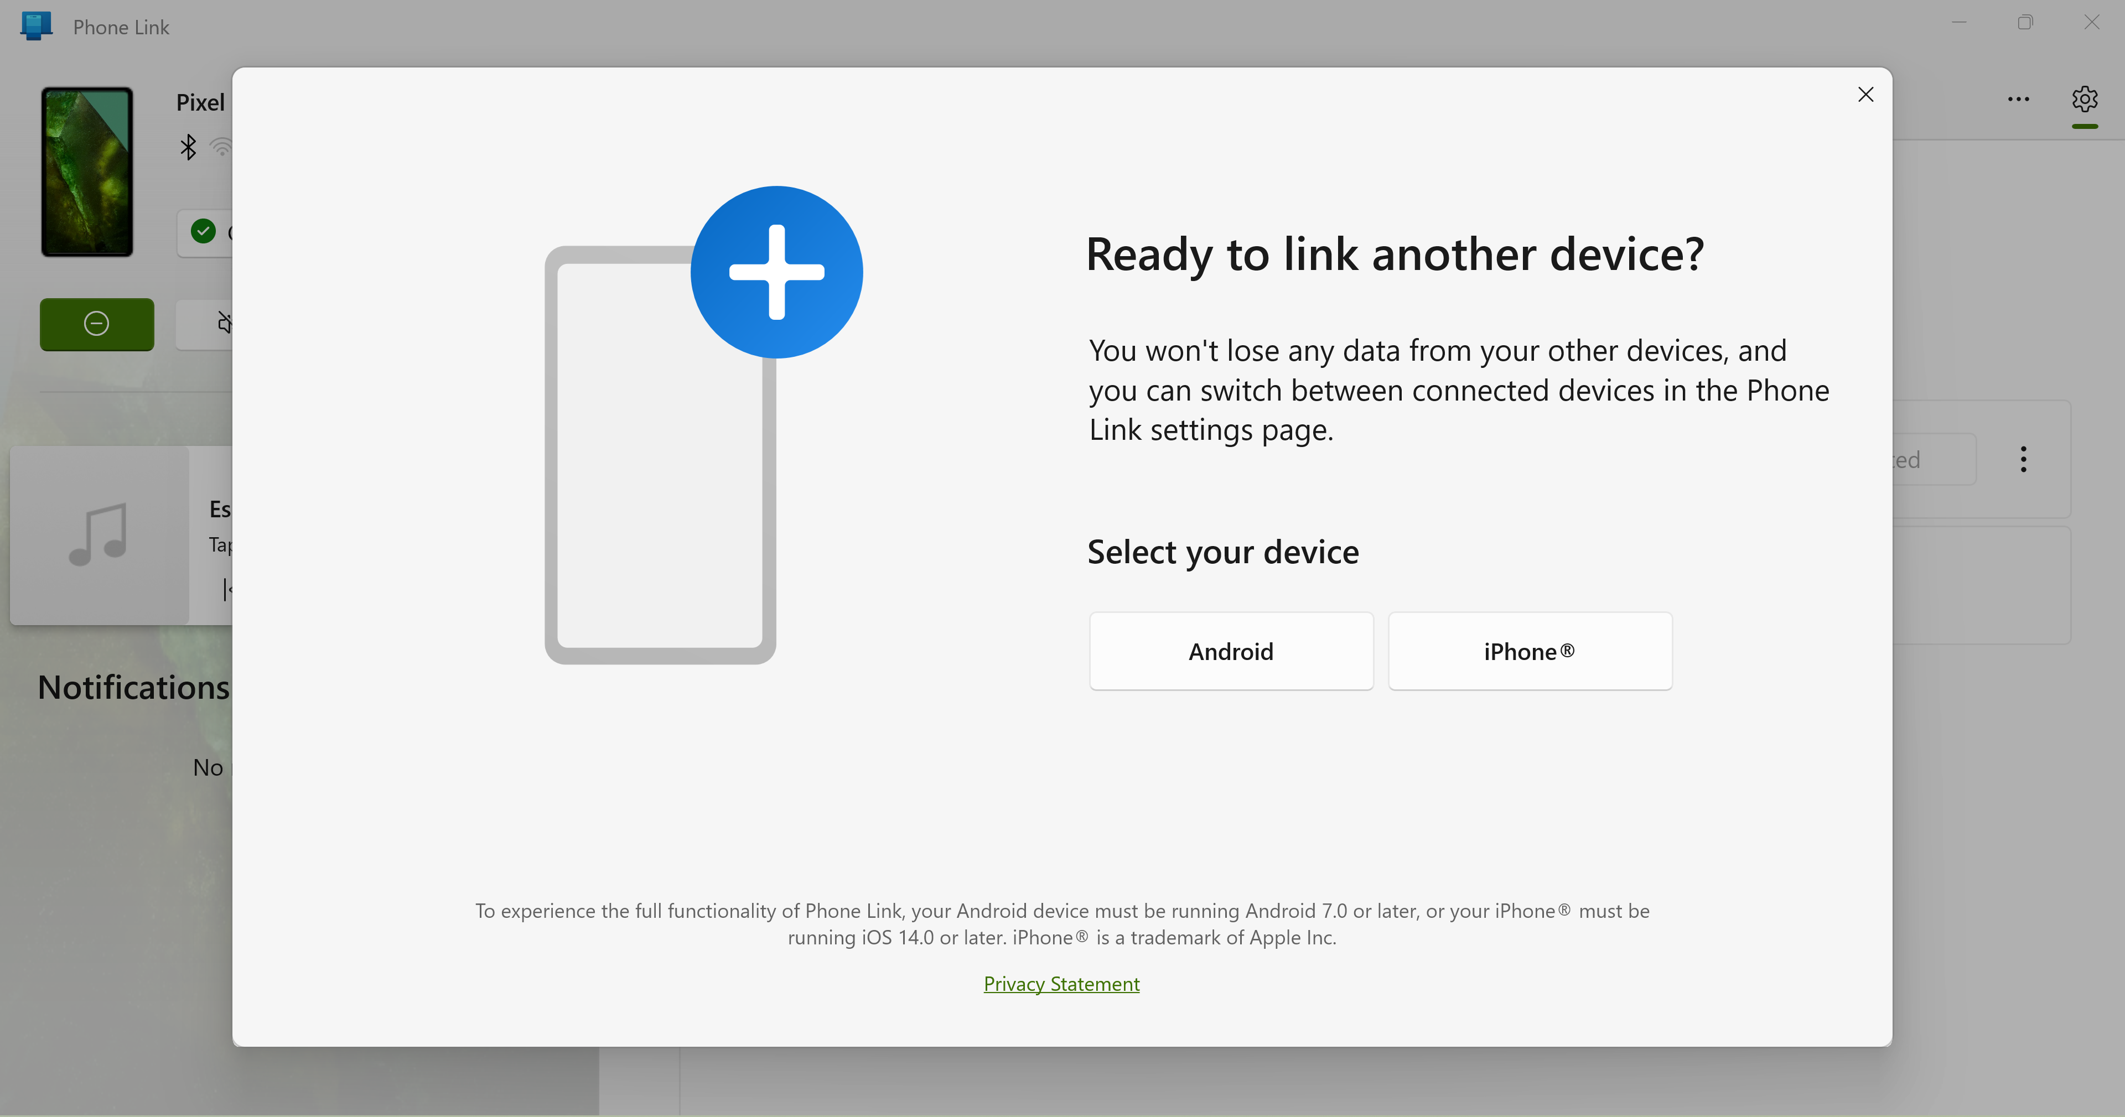Click the Notifications heading
2125x1117 pixels.
133,687
